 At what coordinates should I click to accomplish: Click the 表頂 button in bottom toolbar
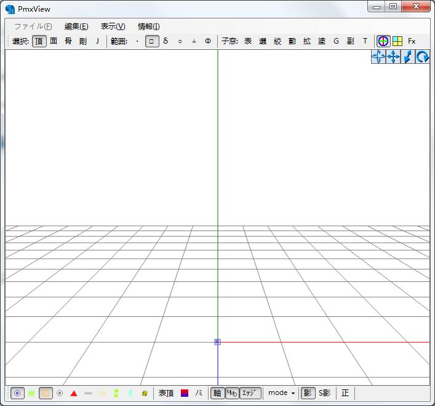(166, 393)
